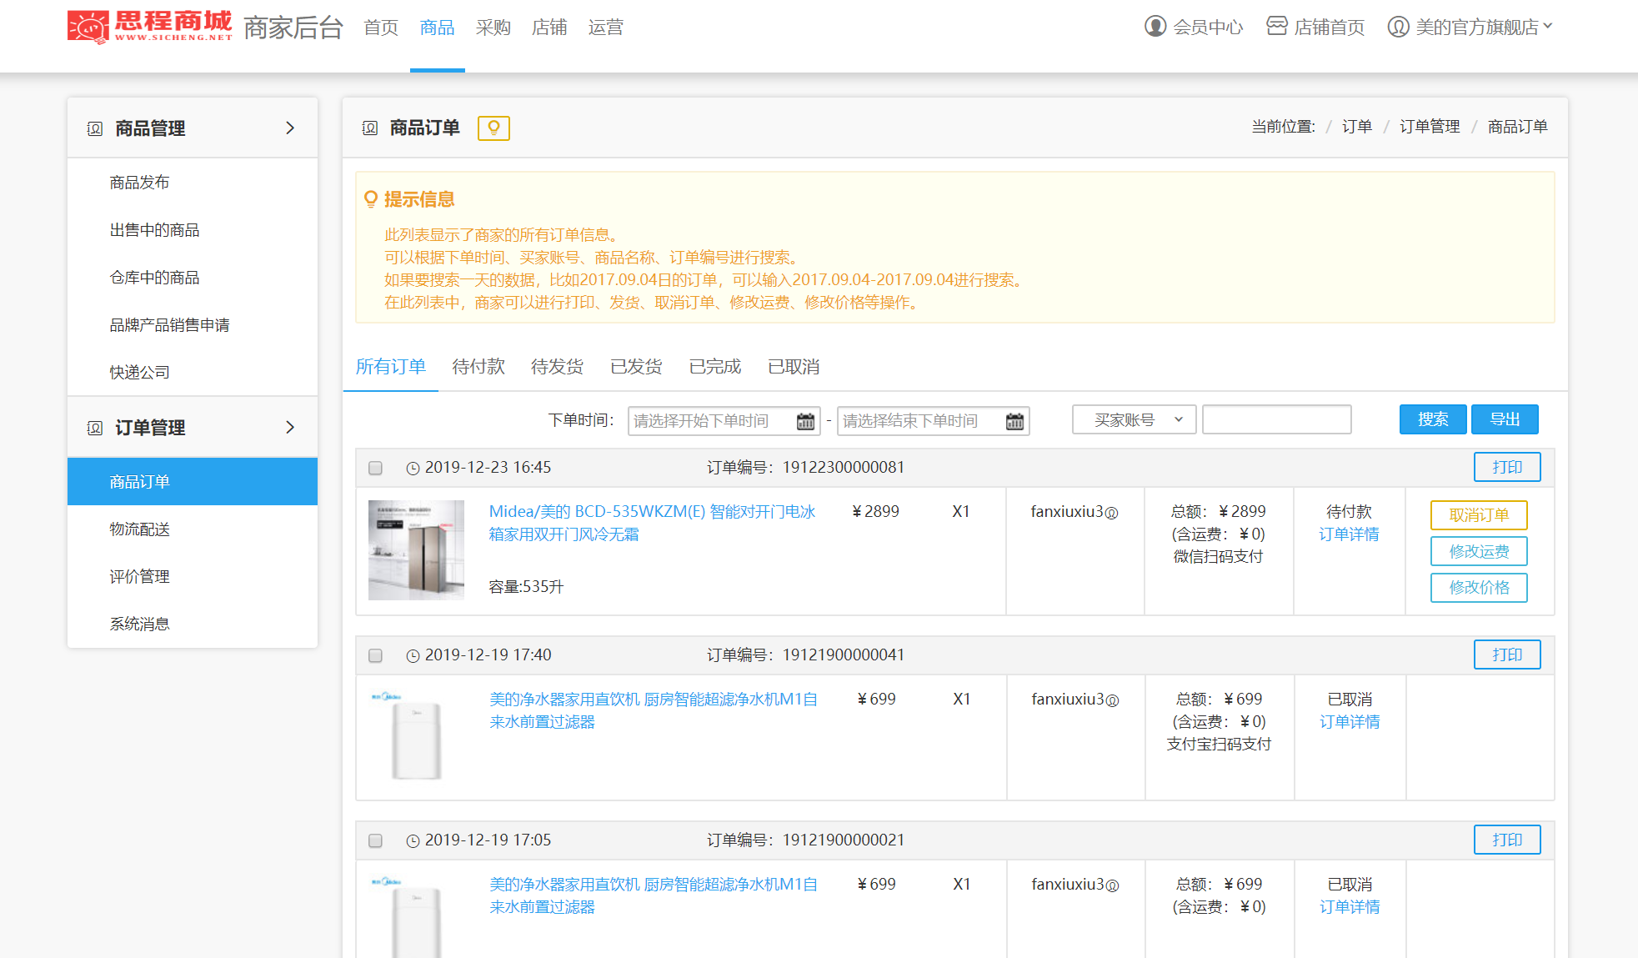The width and height of the screenshot is (1638, 958).
Task: Select 商品订单 in the sidebar
Action: pyautogui.click(x=193, y=482)
